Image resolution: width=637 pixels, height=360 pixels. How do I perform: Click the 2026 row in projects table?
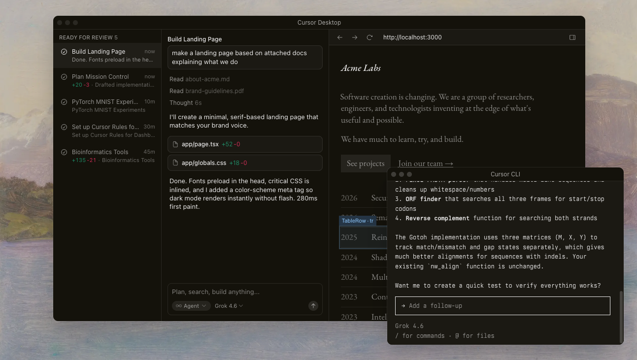pyautogui.click(x=364, y=198)
